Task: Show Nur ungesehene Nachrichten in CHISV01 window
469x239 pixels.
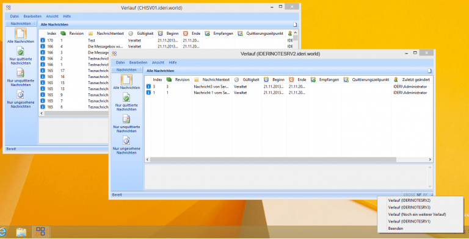Action: [x=20, y=99]
